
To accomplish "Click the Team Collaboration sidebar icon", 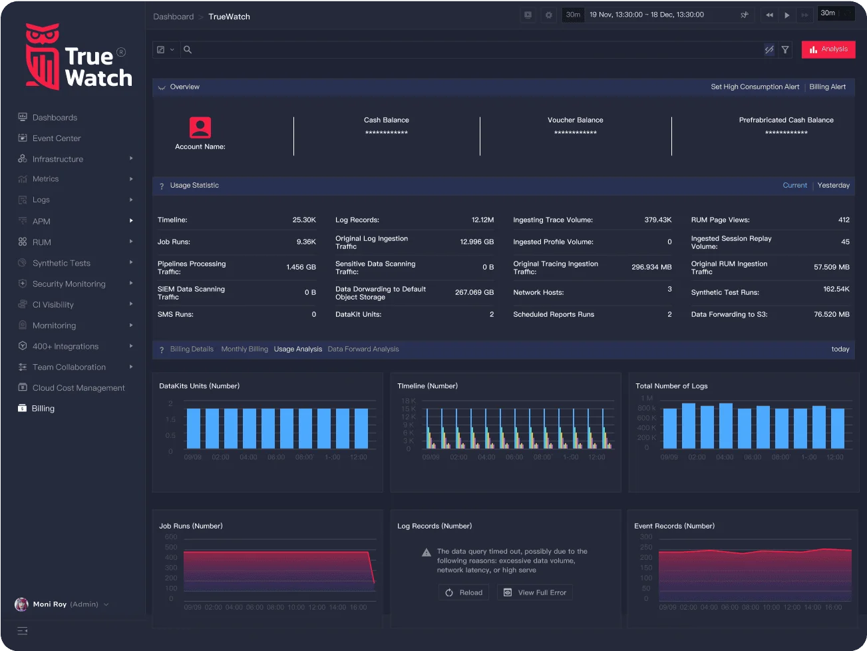I will pyautogui.click(x=23, y=367).
